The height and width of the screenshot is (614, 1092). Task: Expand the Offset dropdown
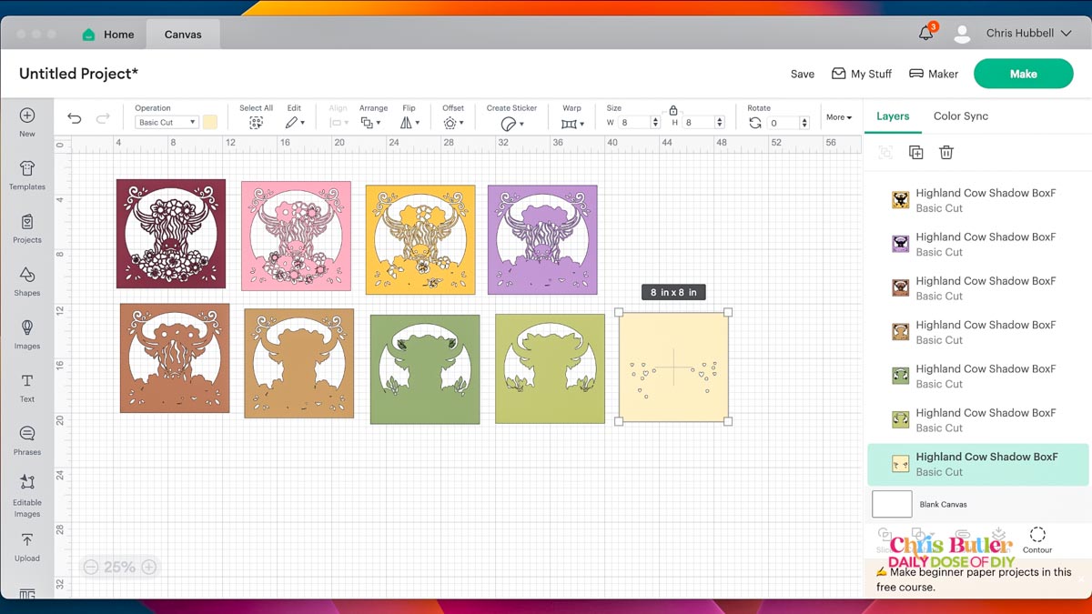452,123
